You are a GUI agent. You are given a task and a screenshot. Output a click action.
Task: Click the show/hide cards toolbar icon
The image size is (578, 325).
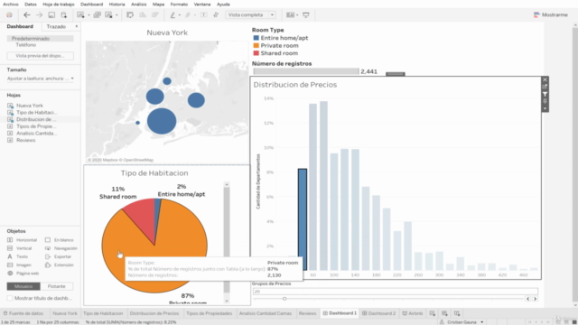291,15
